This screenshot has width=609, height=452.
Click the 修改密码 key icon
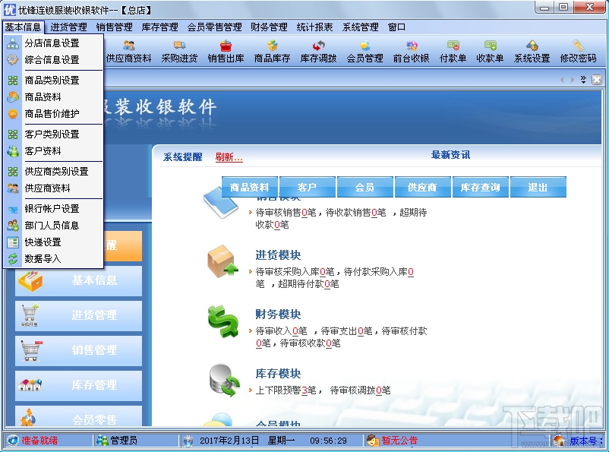(579, 46)
